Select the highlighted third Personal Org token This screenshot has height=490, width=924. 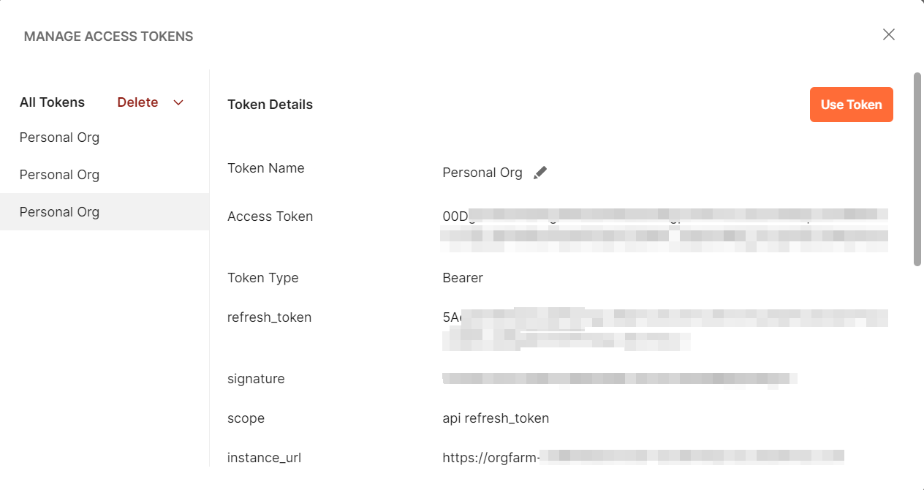click(x=59, y=212)
